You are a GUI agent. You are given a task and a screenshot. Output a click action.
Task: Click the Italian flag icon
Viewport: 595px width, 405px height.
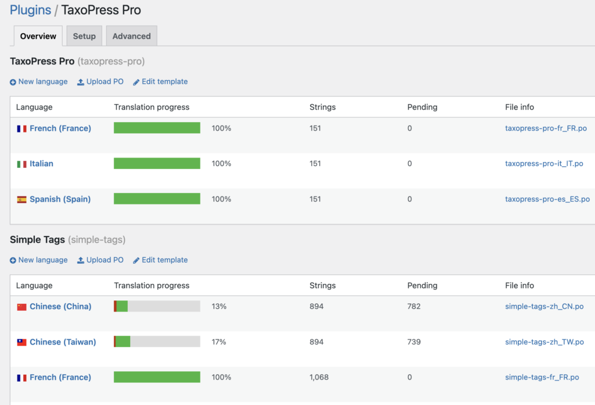(21, 164)
